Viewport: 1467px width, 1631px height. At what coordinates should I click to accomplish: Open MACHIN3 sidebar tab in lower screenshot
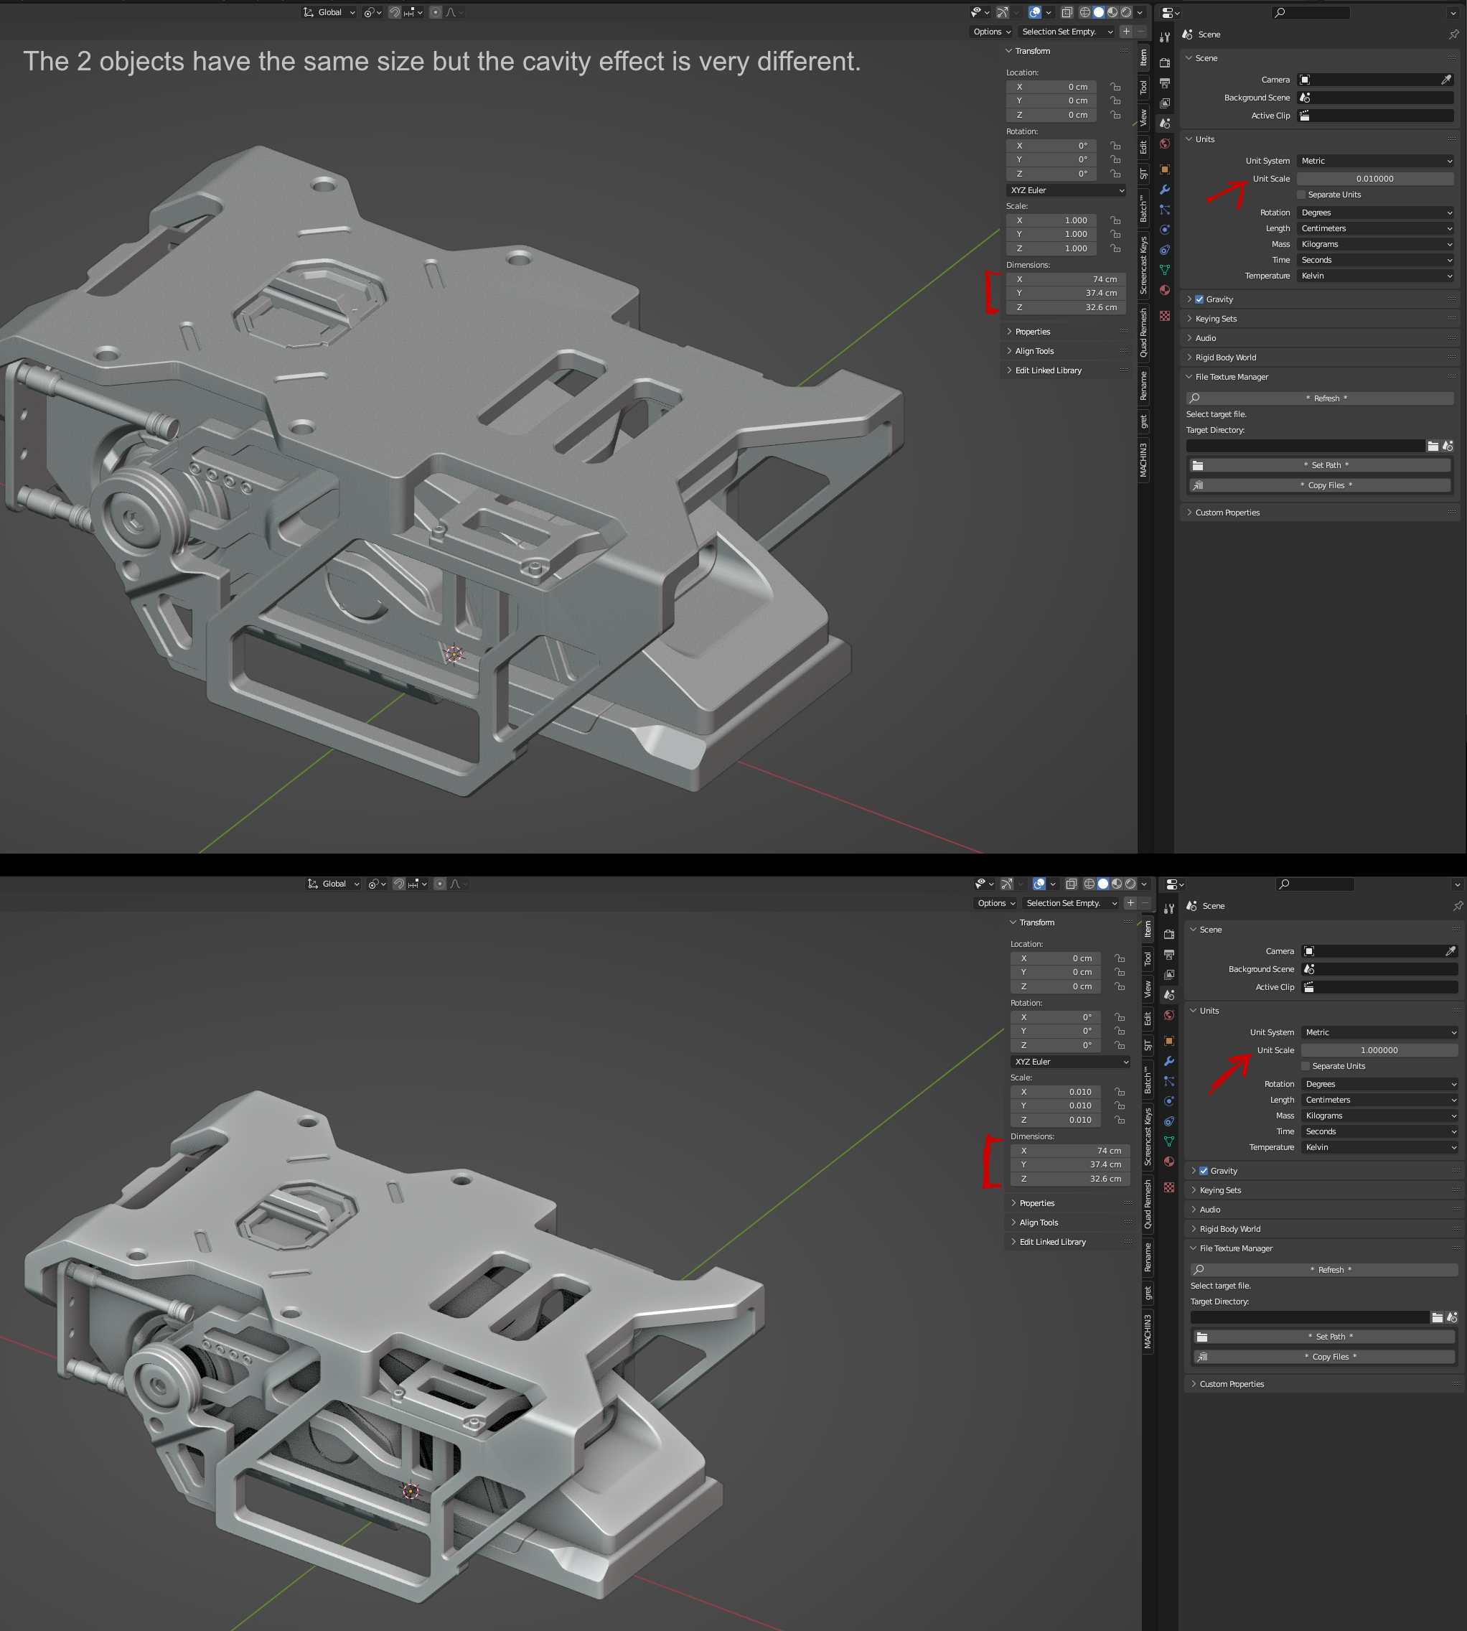click(1148, 1331)
